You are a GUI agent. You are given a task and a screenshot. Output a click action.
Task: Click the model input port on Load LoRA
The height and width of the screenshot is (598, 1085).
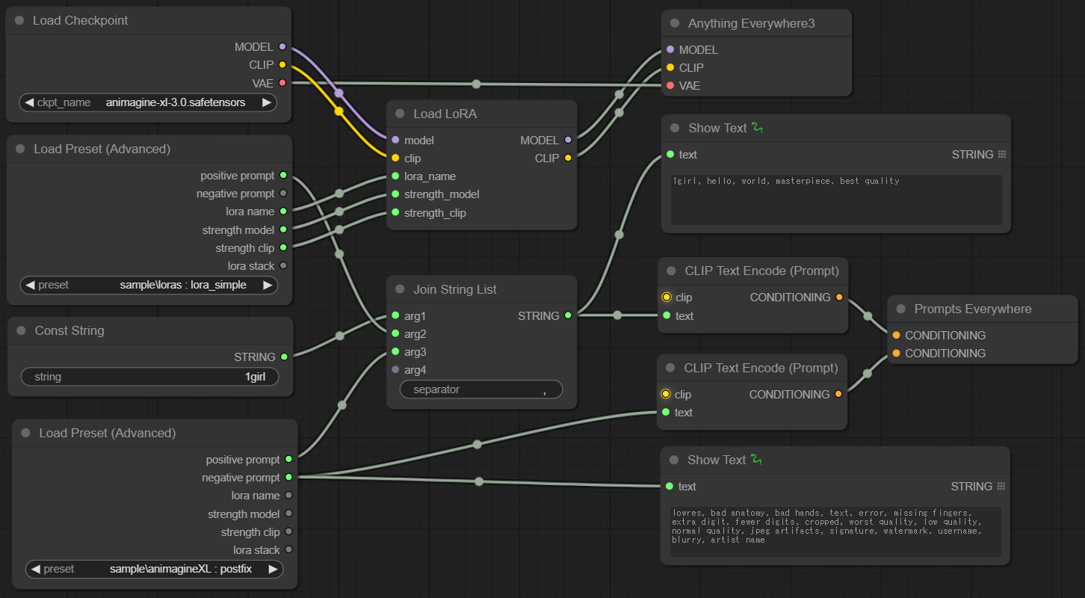coord(395,140)
